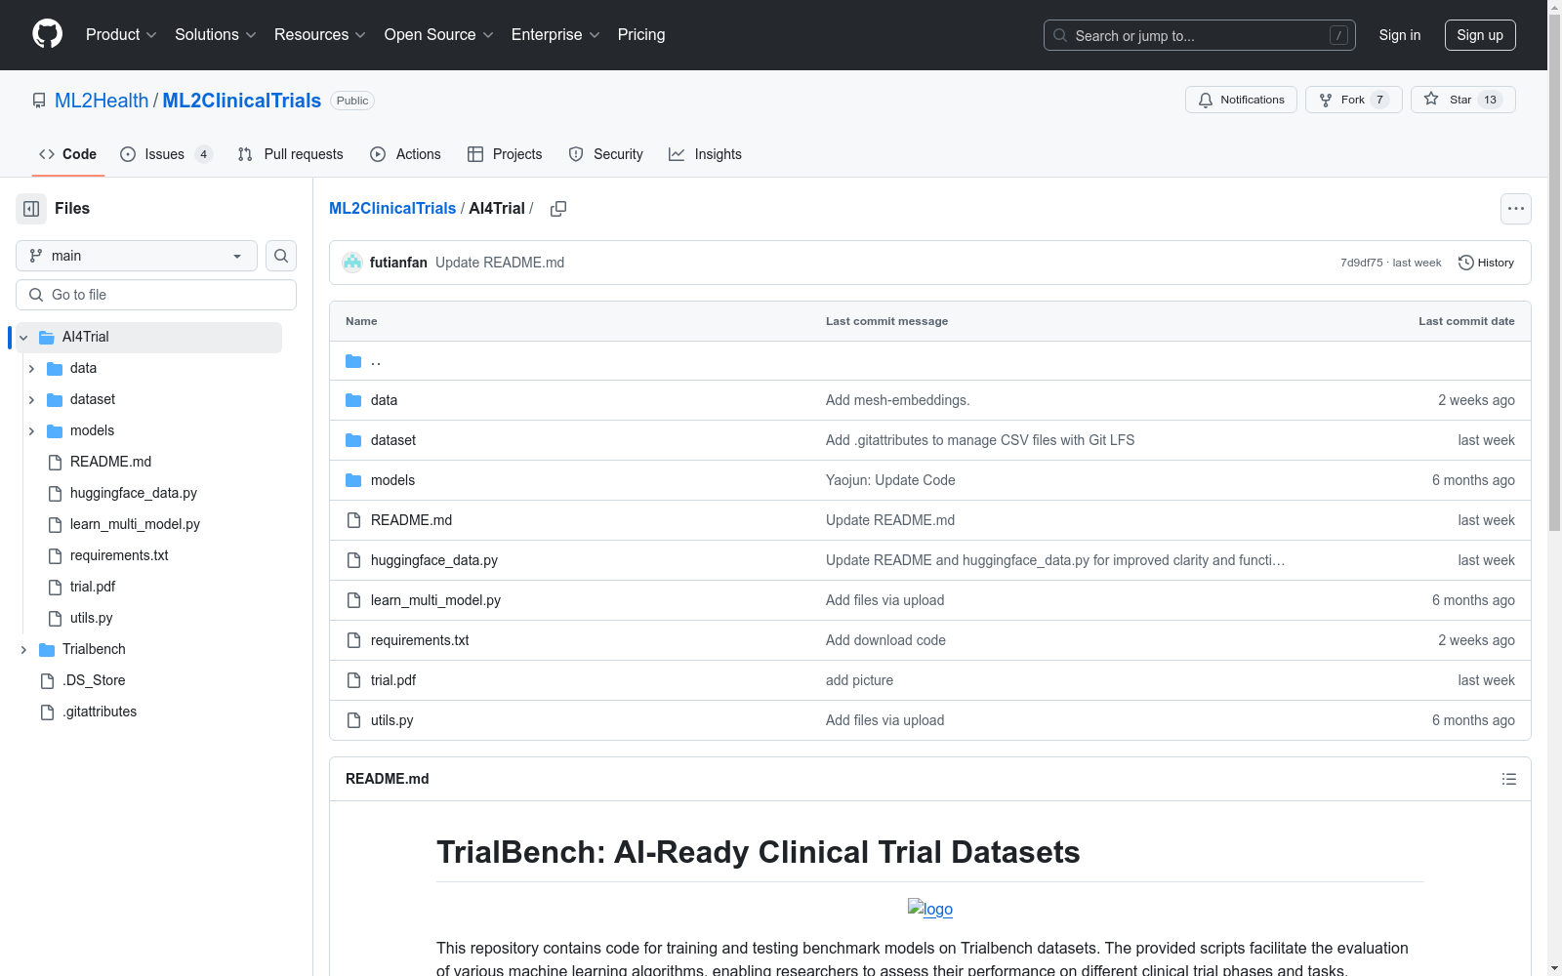Click the data folder icon in table

[353, 400]
